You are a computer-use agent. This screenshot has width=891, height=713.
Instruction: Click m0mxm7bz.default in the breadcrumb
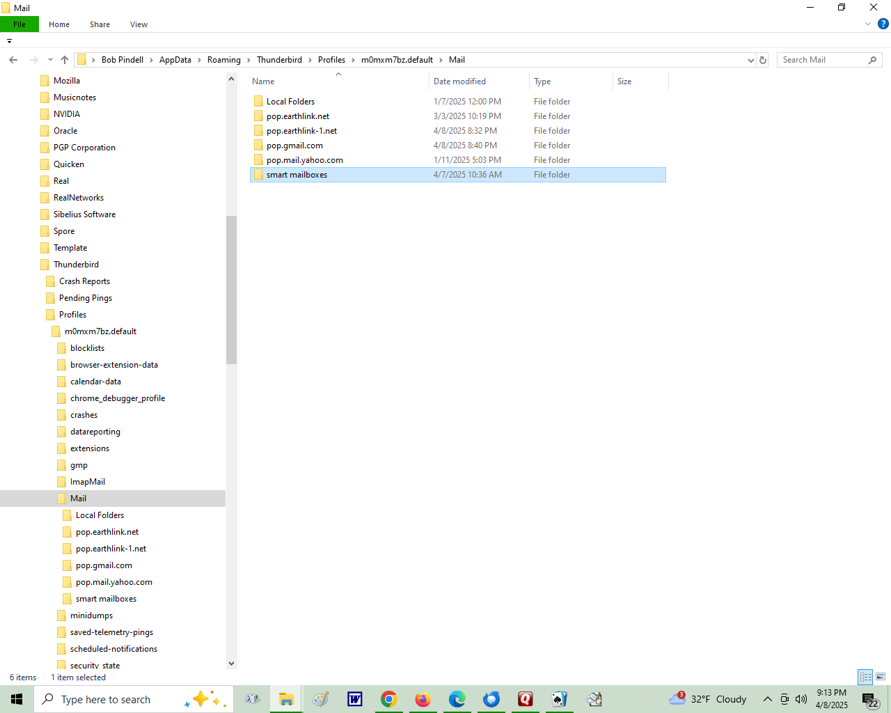397,60
